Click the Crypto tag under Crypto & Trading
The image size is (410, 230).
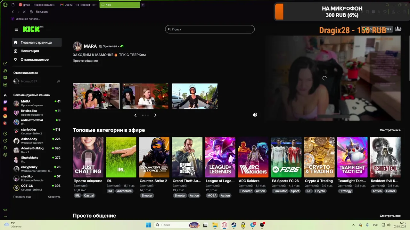320,191
